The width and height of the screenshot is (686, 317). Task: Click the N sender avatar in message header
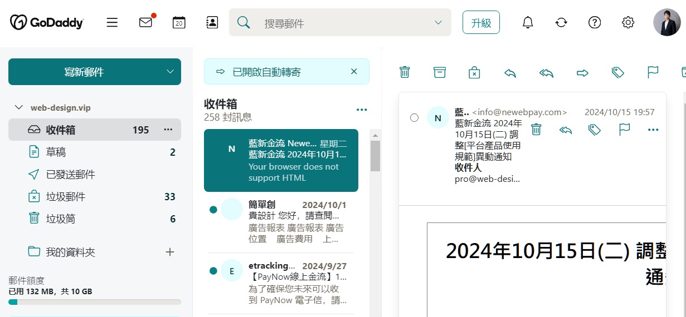tap(438, 117)
